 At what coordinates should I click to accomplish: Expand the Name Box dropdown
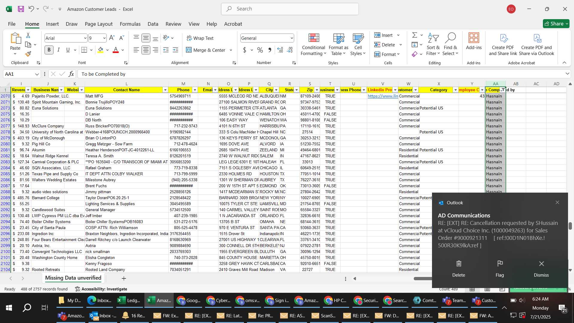click(37, 74)
